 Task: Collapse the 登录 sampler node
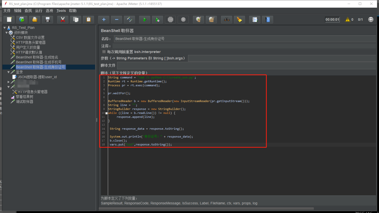[x=9, y=72]
